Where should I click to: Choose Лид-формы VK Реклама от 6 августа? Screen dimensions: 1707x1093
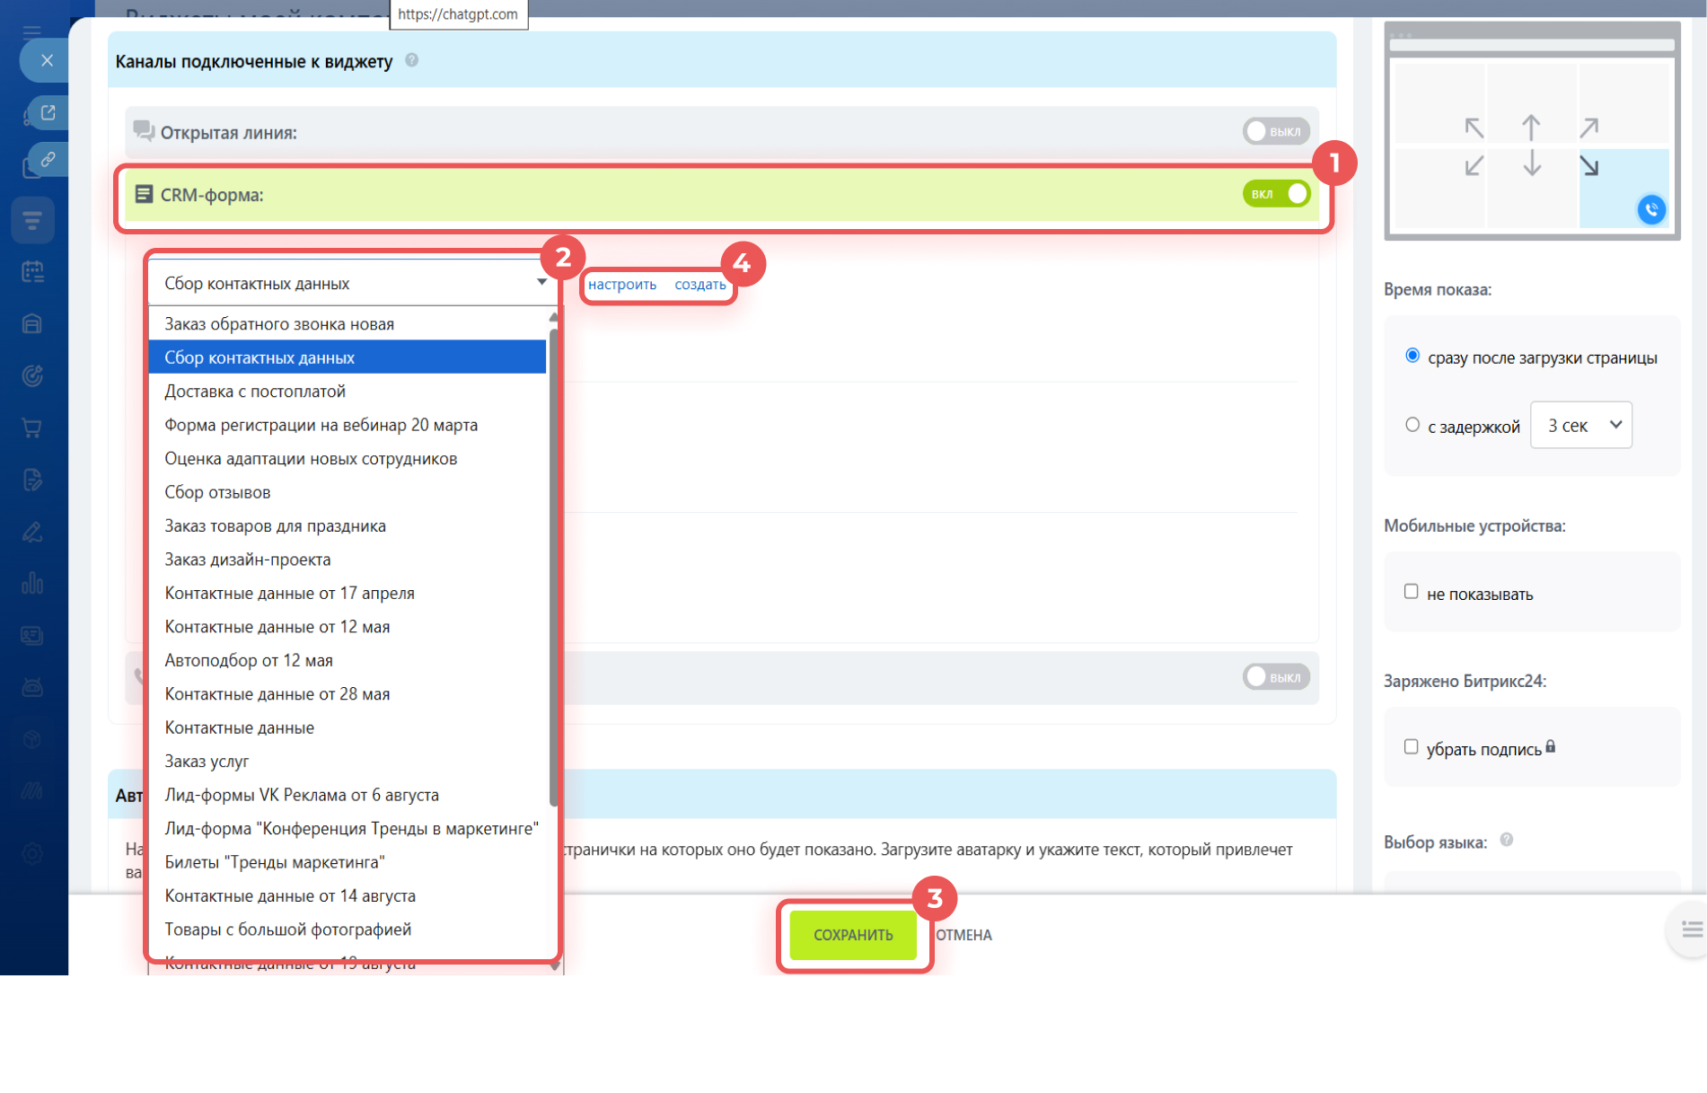[x=348, y=795]
